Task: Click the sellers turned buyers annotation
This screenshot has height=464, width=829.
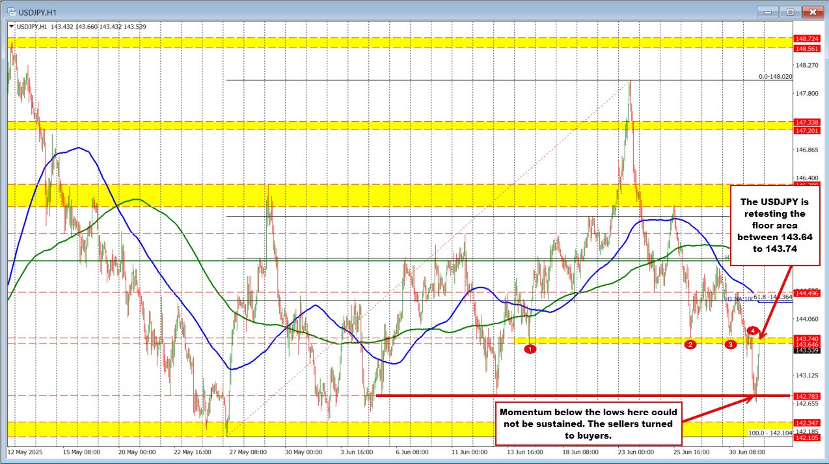Action: coord(588,423)
